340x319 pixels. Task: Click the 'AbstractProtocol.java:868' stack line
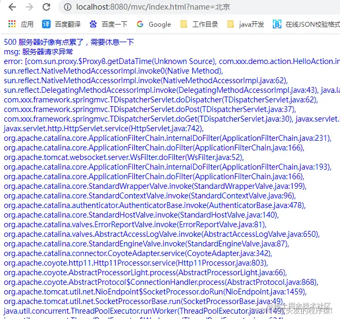click(x=161, y=282)
